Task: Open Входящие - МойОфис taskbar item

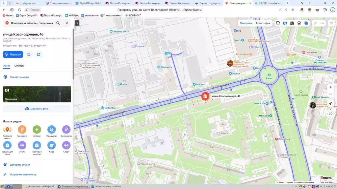Action: (40, 186)
